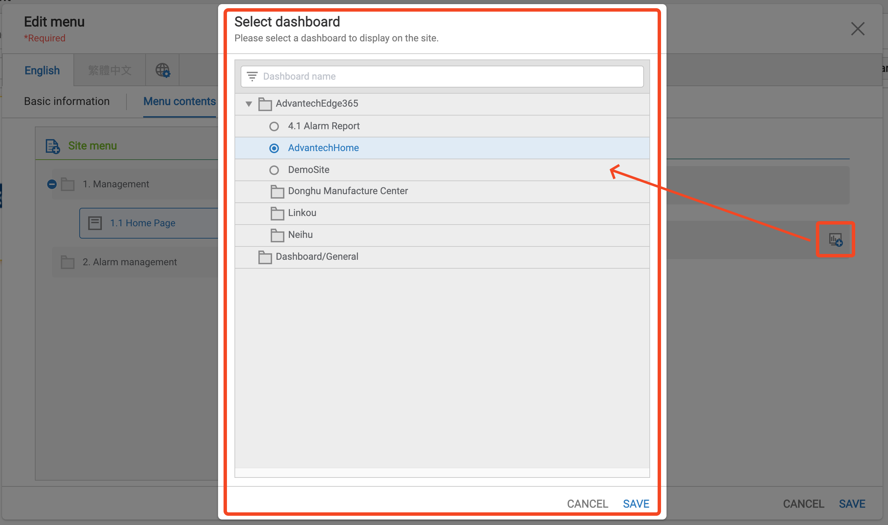Screen dimensions: 888x525
Task: Click the 1.1 Home Page page icon
Action: (x=95, y=223)
